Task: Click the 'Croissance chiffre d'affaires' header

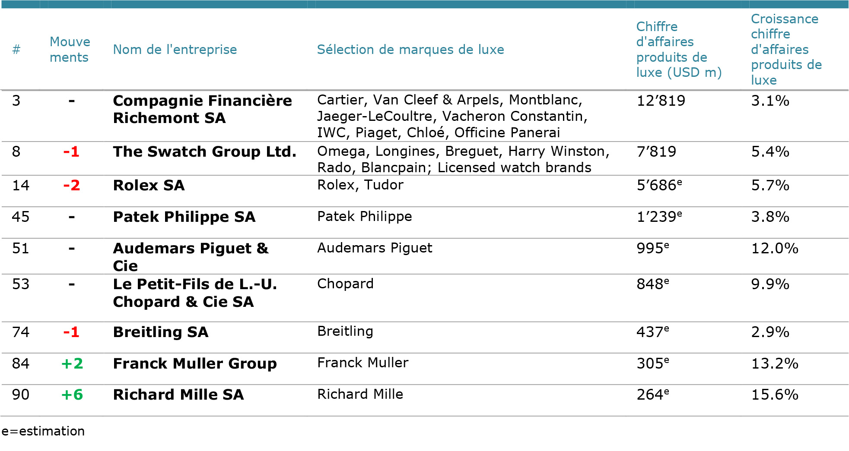Action: pos(786,50)
